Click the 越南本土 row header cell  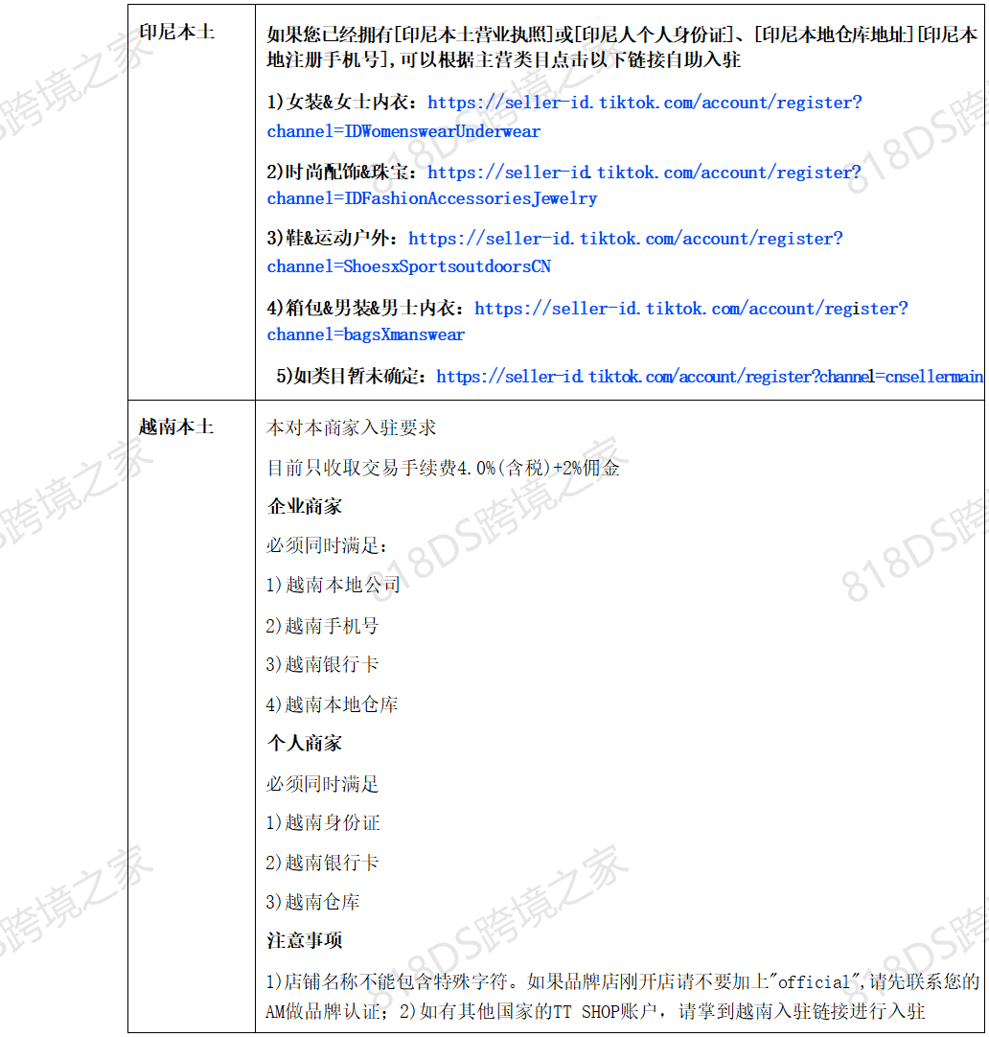[176, 426]
